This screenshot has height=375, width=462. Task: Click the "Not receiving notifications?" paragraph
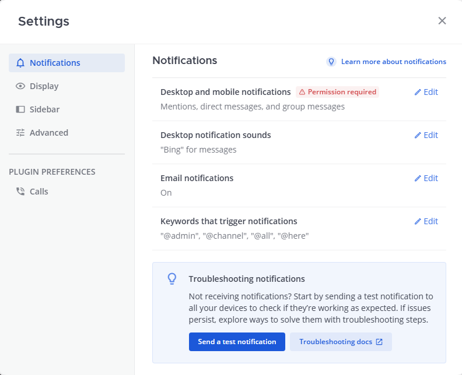coord(311,308)
